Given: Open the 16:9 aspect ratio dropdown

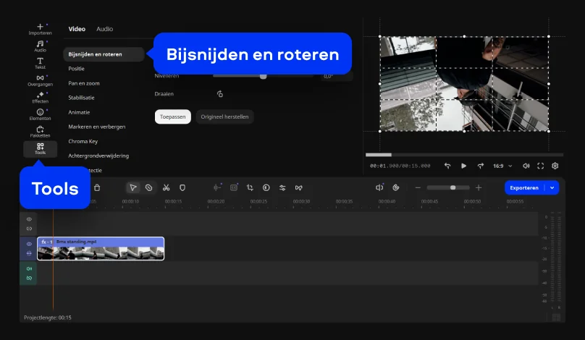Looking at the screenshot, I should (502, 166).
